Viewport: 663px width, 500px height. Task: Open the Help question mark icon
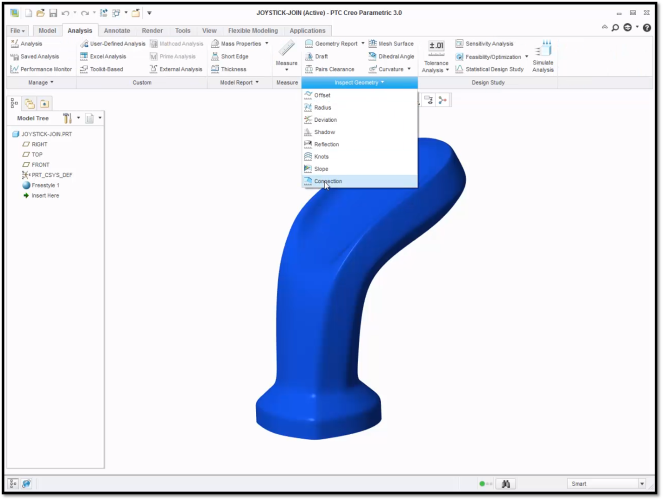point(647,28)
